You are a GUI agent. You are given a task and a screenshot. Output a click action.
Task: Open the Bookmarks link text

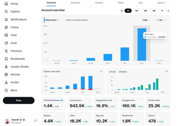click(18, 59)
